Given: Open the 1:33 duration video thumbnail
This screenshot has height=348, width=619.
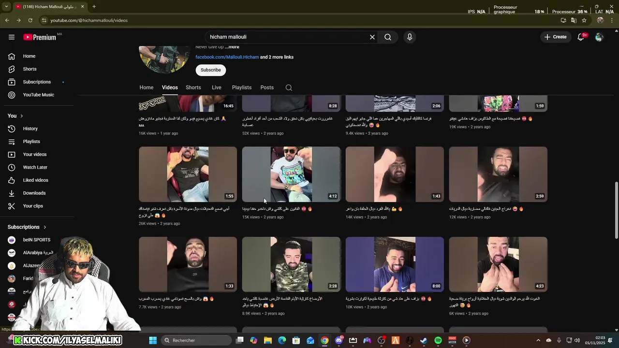Looking at the screenshot, I should (188, 264).
